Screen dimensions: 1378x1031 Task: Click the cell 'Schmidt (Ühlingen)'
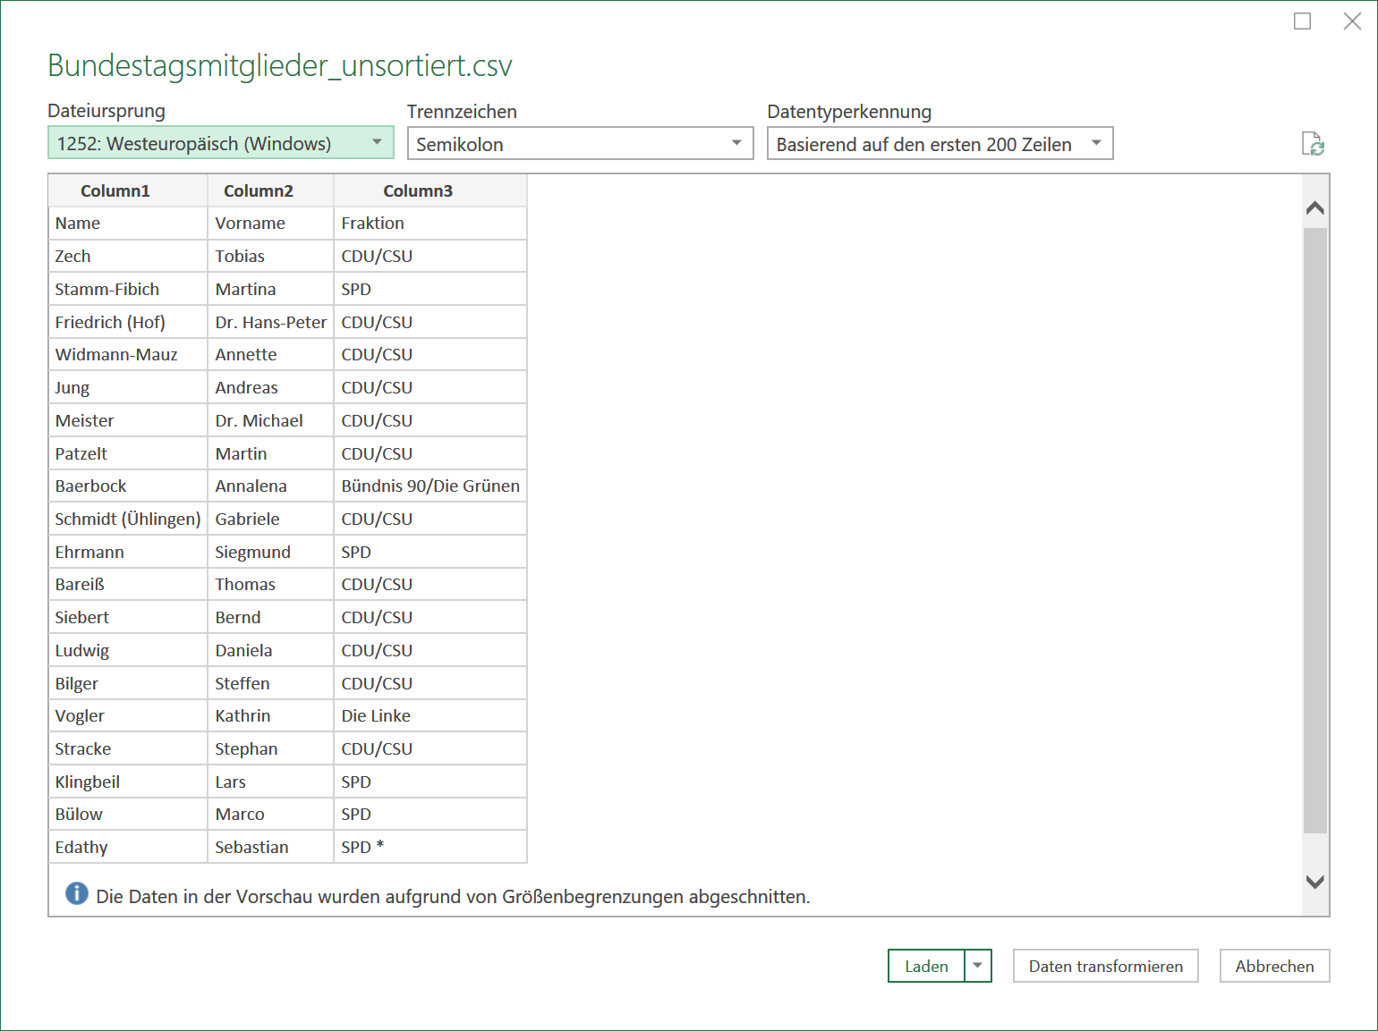[128, 519]
